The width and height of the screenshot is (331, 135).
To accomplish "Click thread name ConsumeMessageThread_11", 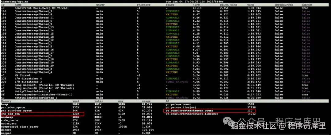I will [x=34, y=17].
